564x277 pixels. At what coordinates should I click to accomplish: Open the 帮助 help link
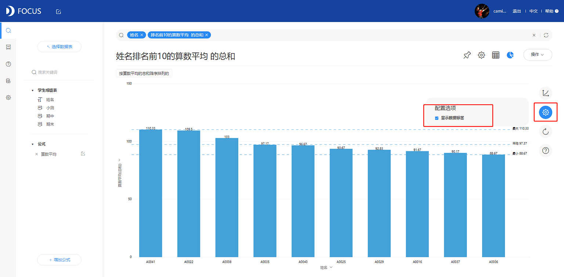click(x=552, y=11)
